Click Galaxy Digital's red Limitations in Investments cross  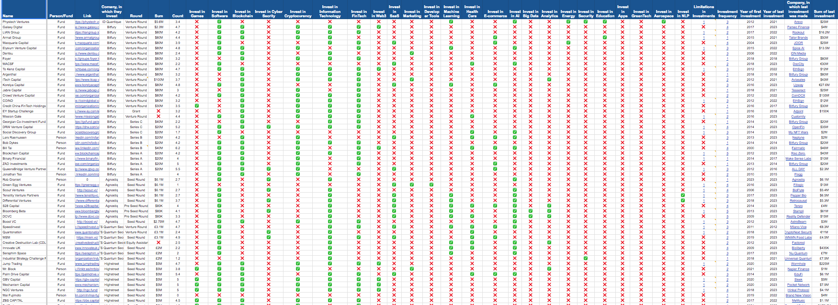[x=703, y=27]
